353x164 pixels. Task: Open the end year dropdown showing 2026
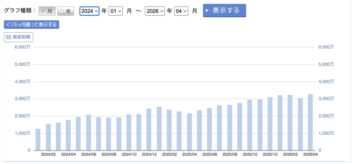tap(155, 11)
